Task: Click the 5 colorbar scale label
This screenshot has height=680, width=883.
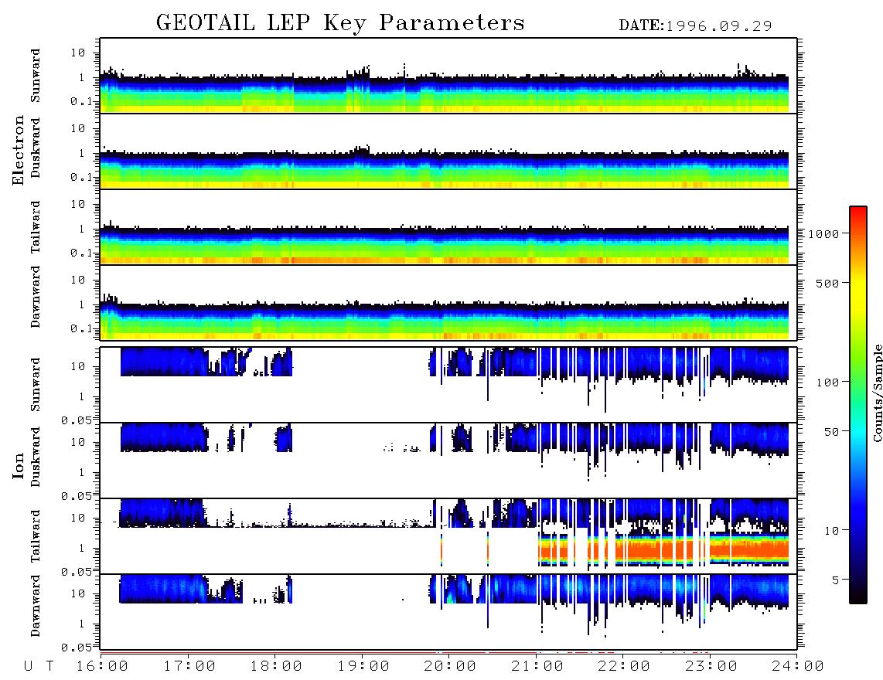Action: tap(836, 580)
